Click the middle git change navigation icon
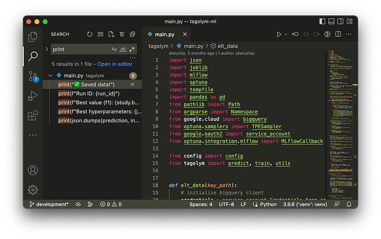 point(306,34)
